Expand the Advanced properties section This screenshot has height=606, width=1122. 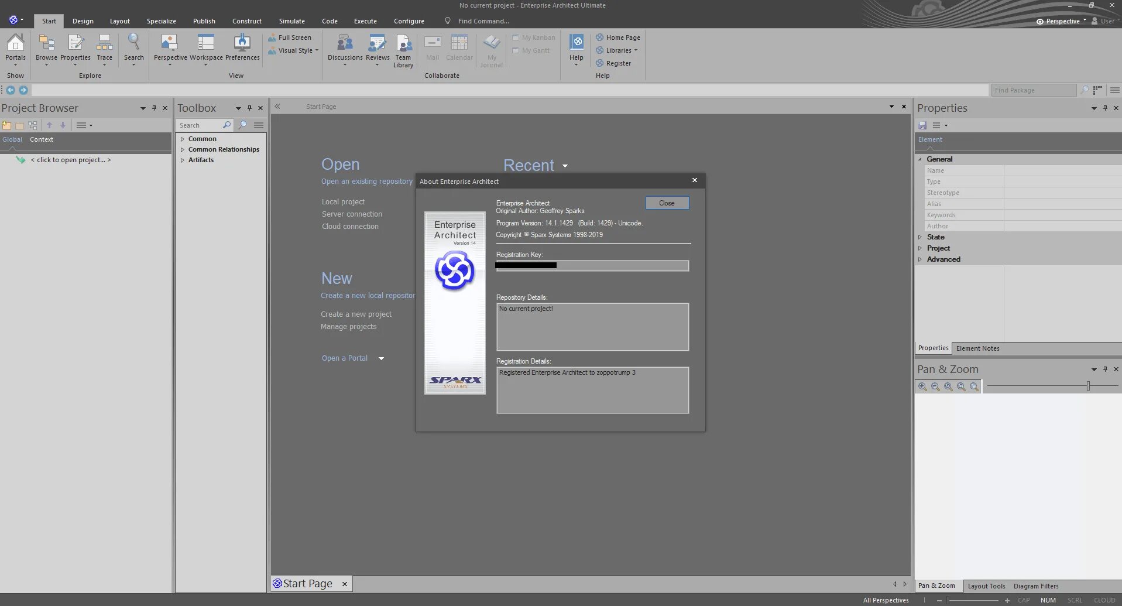[920, 259]
